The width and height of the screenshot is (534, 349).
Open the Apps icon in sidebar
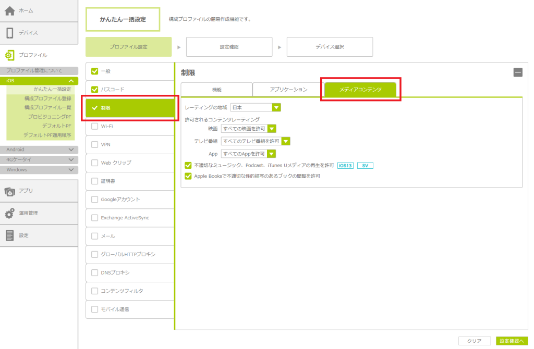coord(10,191)
